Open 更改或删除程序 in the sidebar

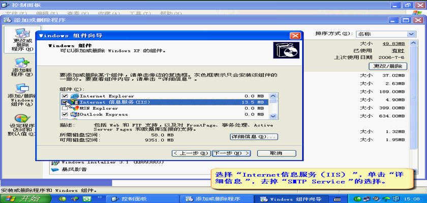(22, 40)
